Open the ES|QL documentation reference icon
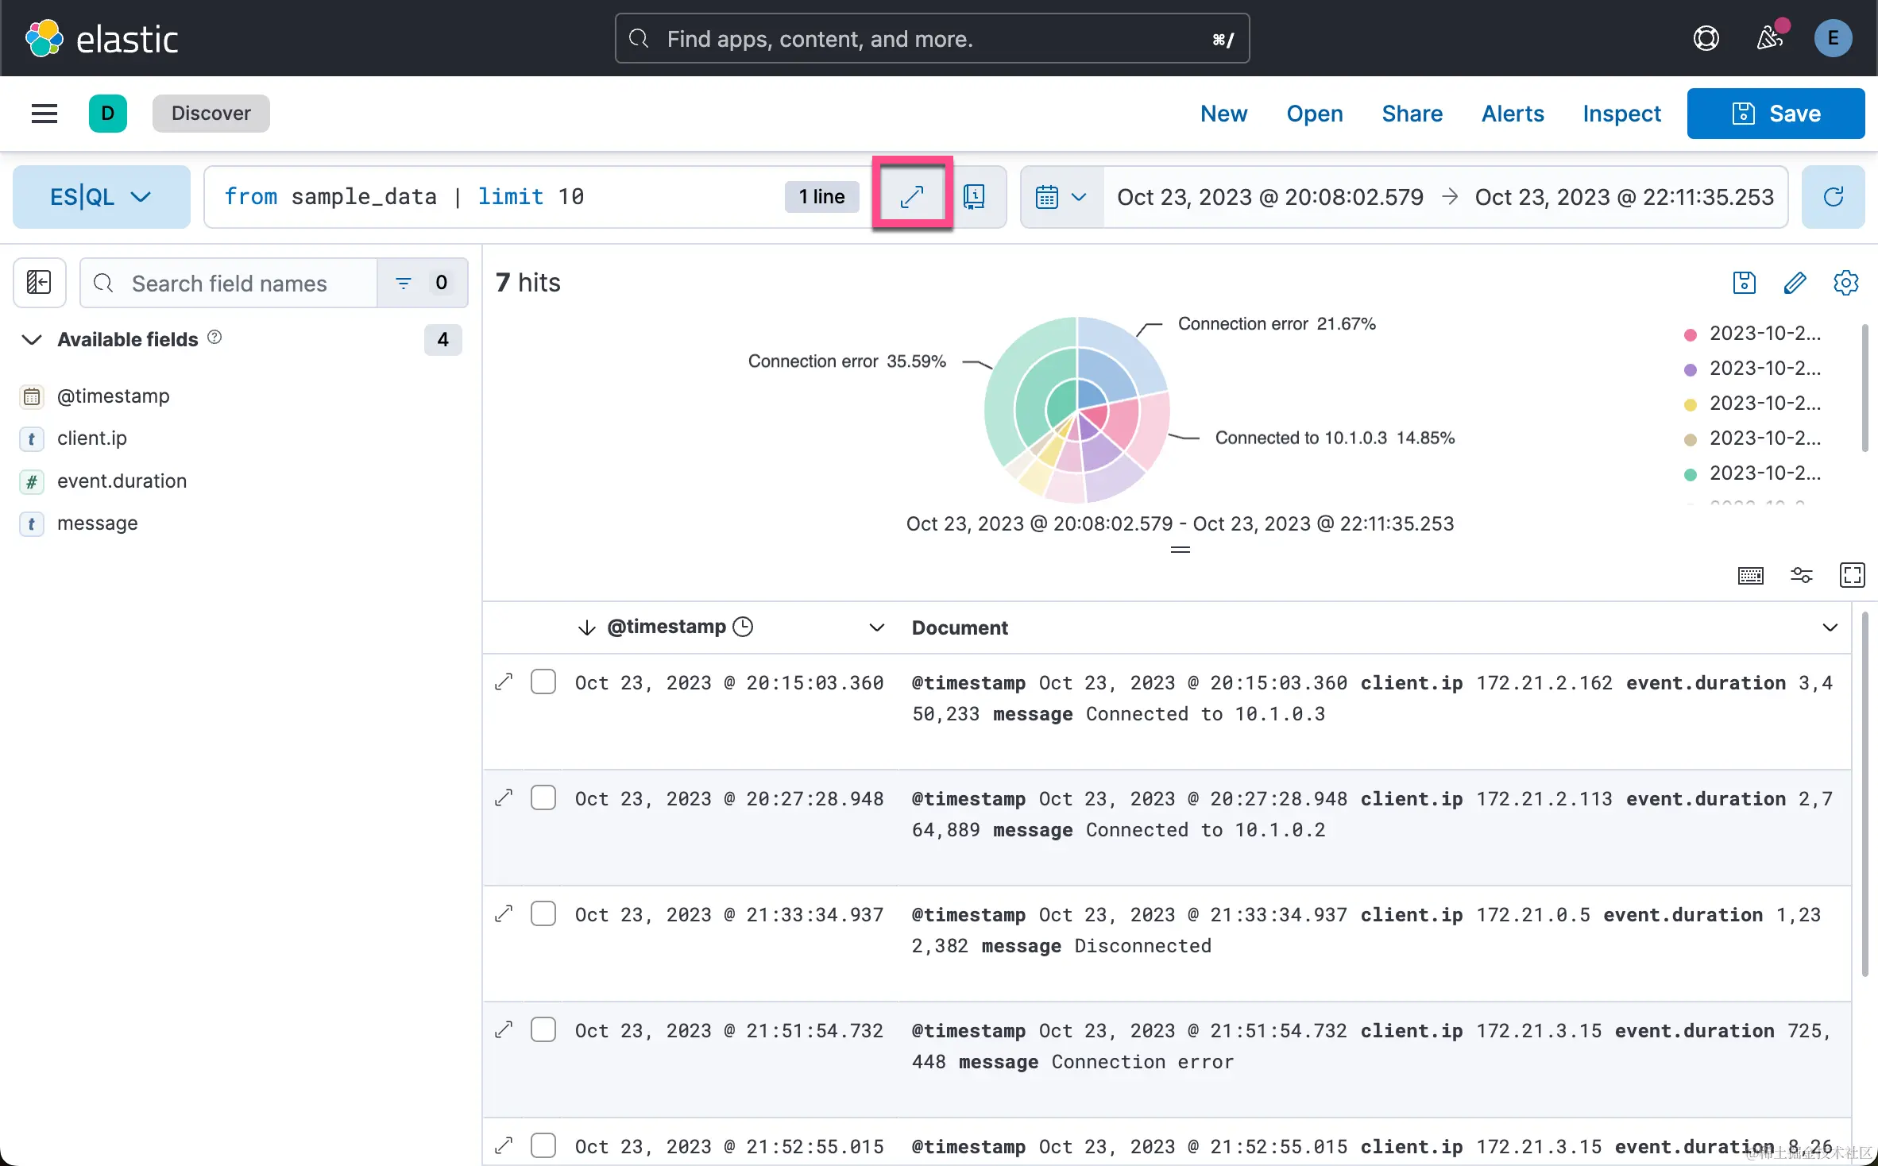This screenshot has height=1166, width=1878. click(x=974, y=196)
